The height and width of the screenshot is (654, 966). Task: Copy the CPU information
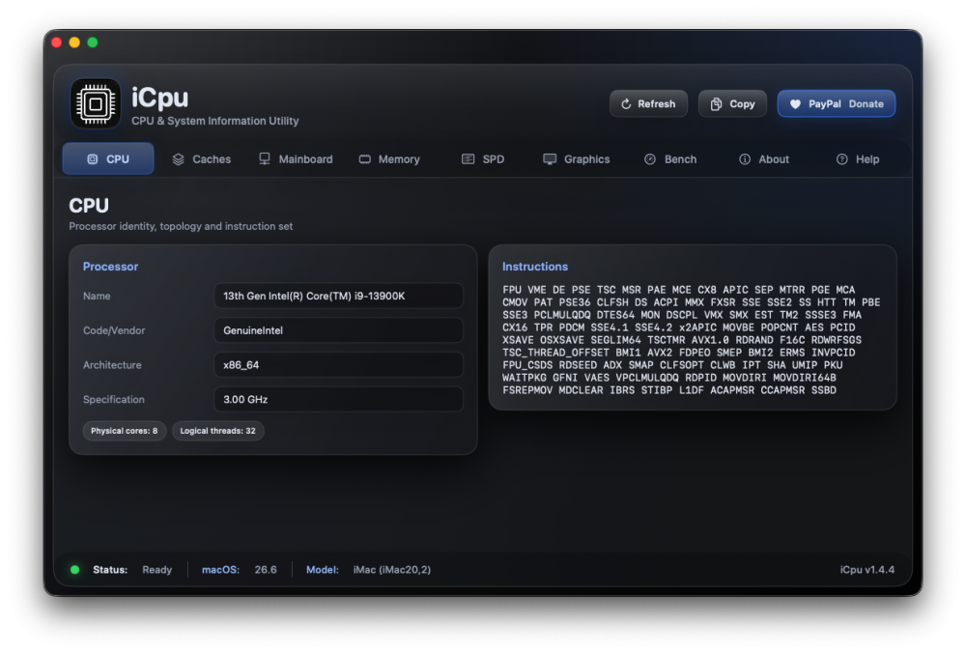coord(732,104)
